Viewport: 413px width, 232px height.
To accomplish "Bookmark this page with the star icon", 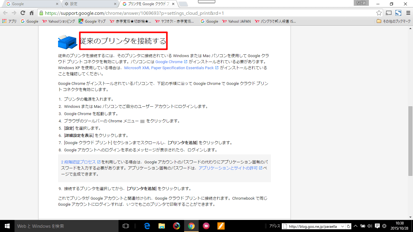I will point(379,13).
